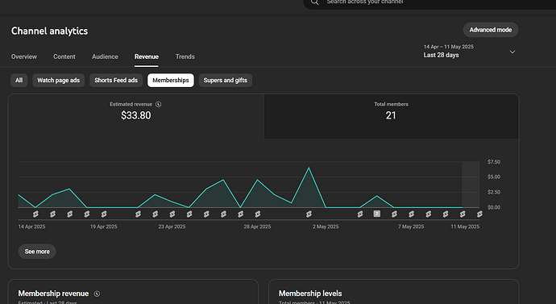The image size is (556, 304).
Task: Click the video marker icon under 28 Apr 2025
Action: 258,214
